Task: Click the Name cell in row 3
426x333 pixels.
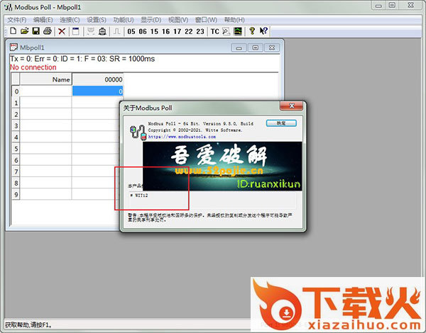Action: (46, 126)
